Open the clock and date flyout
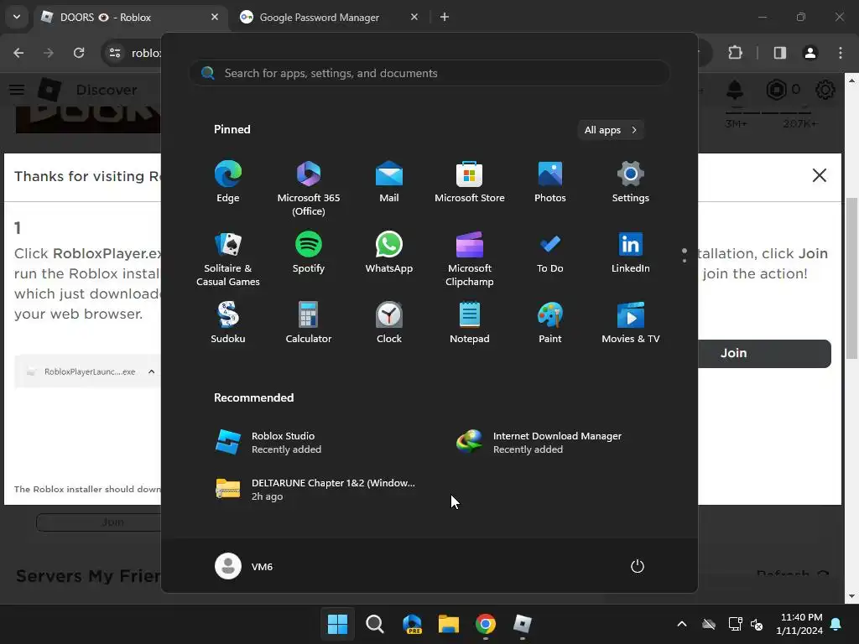 [x=799, y=624]
